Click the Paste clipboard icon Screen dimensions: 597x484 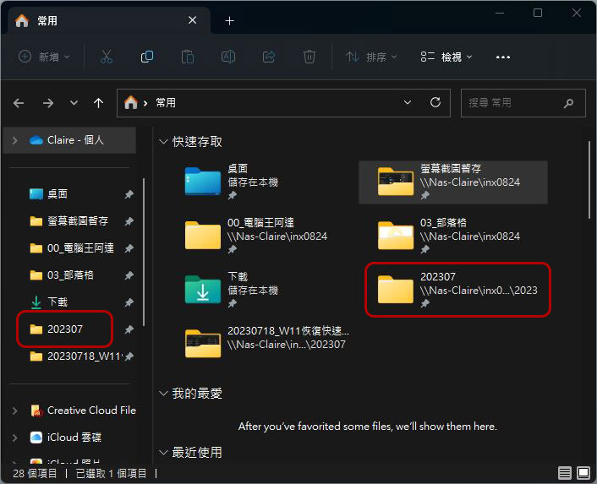point(188,57)
